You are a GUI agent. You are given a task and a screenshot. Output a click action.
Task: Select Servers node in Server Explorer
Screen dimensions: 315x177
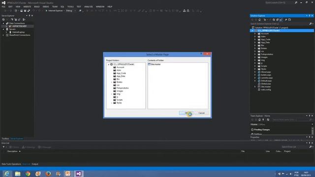tap(12, 29)
